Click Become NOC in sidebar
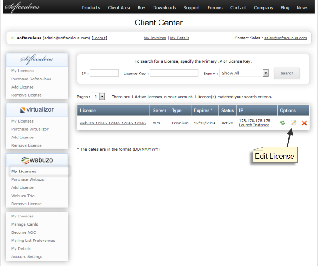The height and width of the screenshot is (266, 318). point(24,232)
